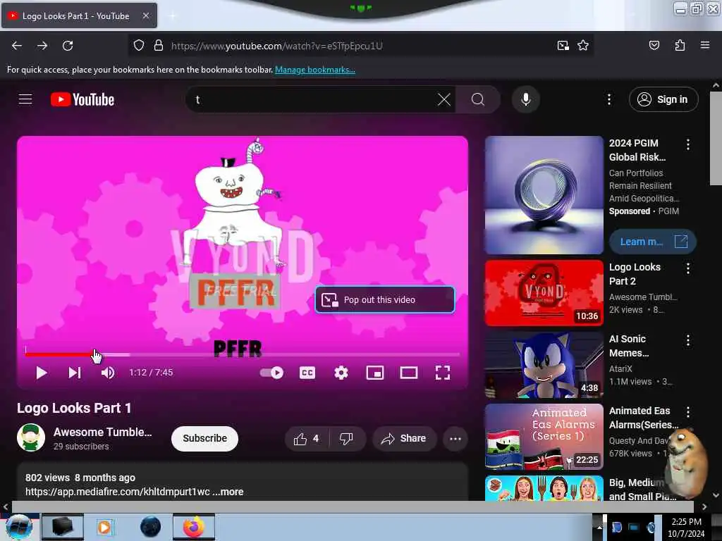This screenshot has height=541, width=722.
Task: Clear the search box with the X
Action: (x=444, y=99)
